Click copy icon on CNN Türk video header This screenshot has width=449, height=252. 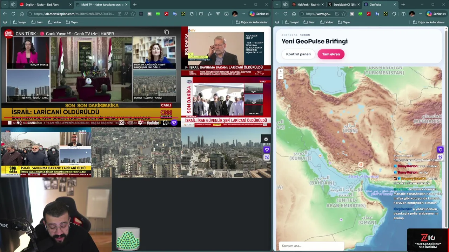click(x=167, y=32)
